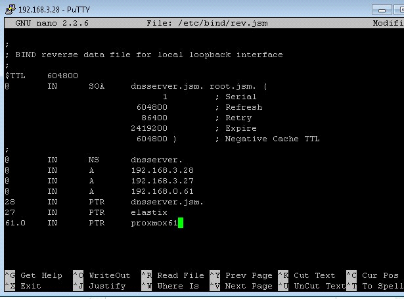Click the address '192.168.3.27'

point(162,181)
